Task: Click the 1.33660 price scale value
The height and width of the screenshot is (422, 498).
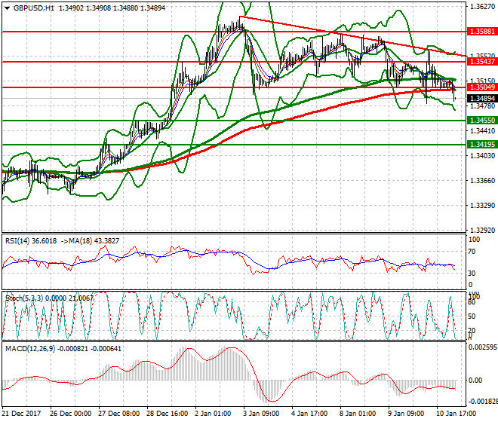Action: pos(482,181)
